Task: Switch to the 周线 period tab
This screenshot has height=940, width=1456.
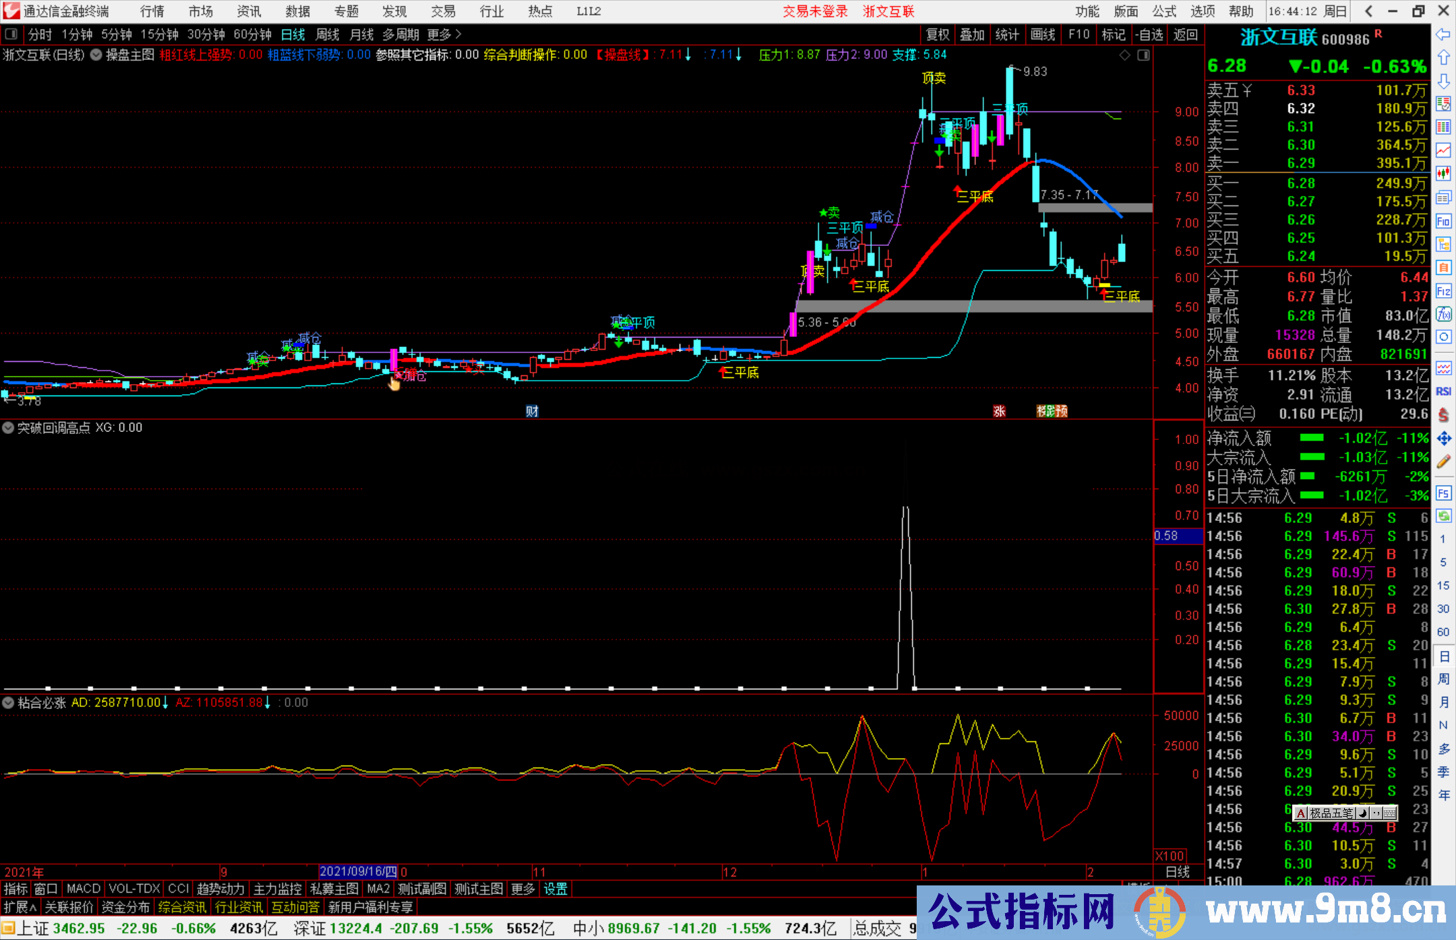Action: [328, 34]
